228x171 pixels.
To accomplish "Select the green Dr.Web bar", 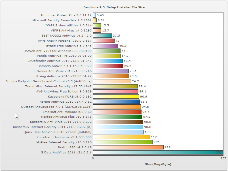I will (107, 51).
